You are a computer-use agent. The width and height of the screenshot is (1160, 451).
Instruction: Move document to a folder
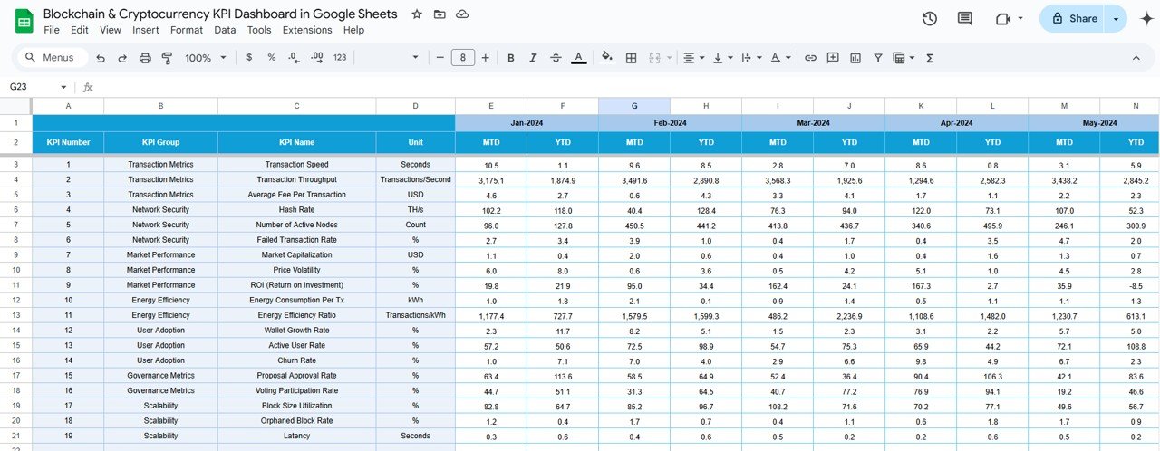[x=440, y=14]
